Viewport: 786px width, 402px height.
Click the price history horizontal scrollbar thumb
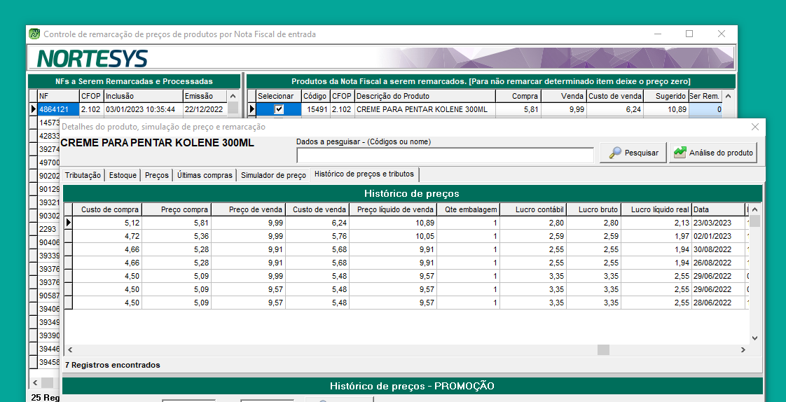602,349
